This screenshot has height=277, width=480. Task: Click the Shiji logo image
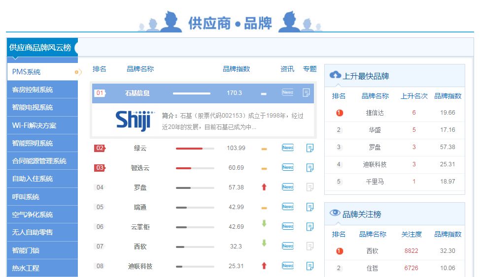[135, 121]
